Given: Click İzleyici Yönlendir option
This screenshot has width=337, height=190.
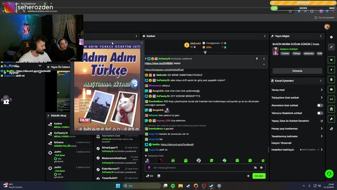Looking at the screenshot, I should [x=281, y=143].
